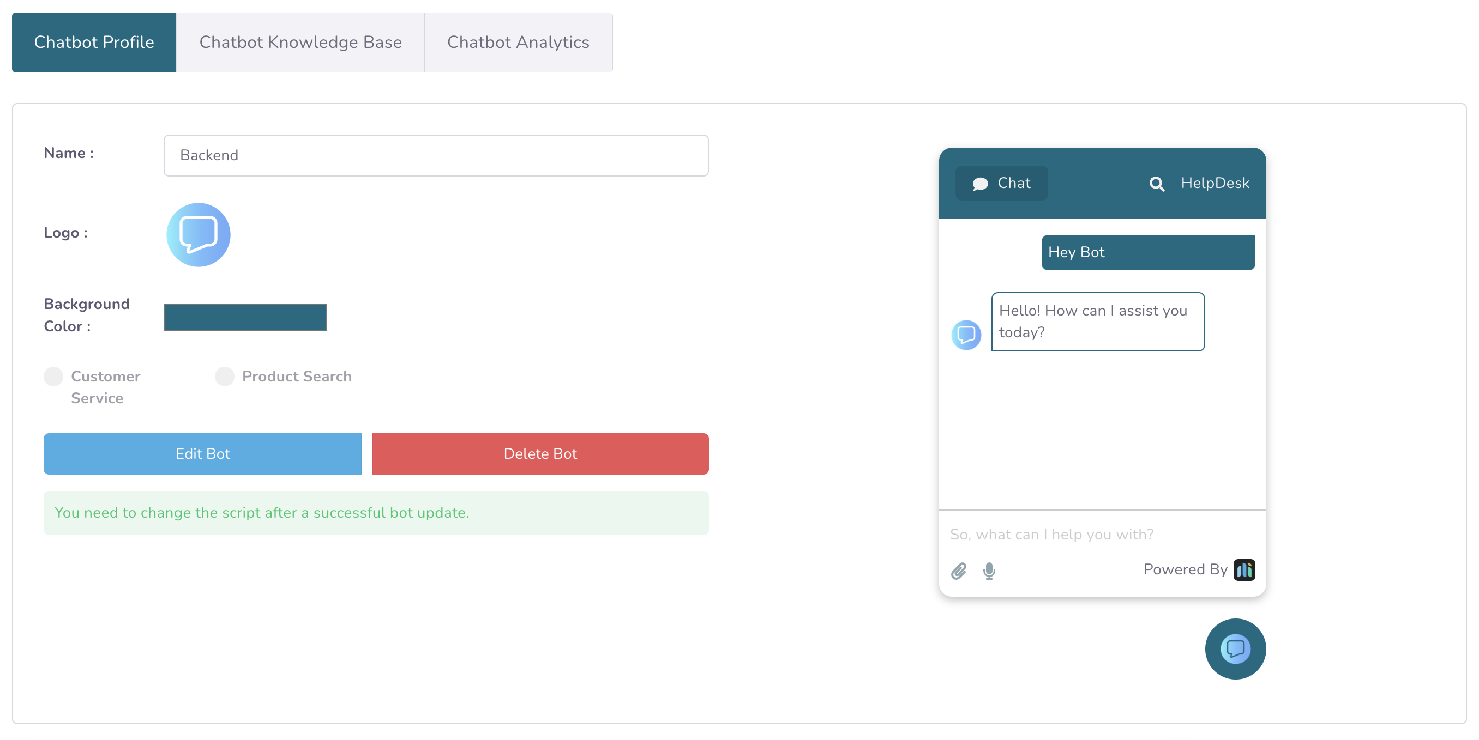The image size is (1479, 740).
Task: Select the Chatbot Profile tab
Action: click(94, 43)
